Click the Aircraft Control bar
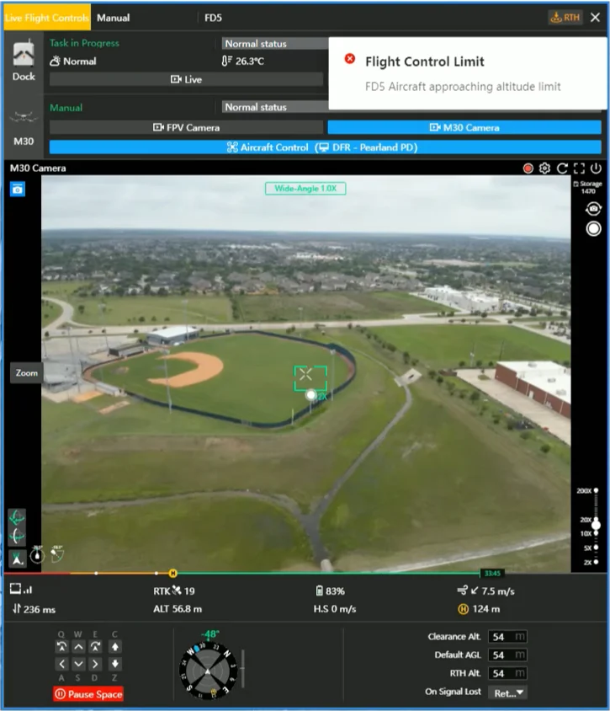610x711 pixels. point(325,147)
